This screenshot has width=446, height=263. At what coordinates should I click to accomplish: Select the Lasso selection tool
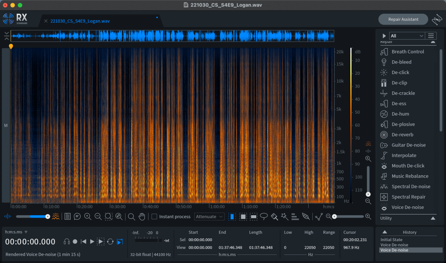pos(264,216)
